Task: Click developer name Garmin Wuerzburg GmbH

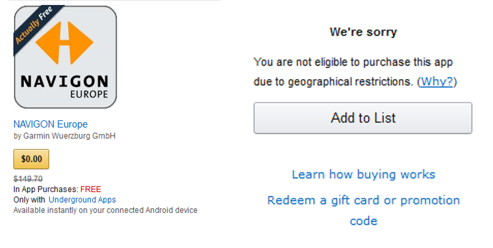Action: point(69,136)
